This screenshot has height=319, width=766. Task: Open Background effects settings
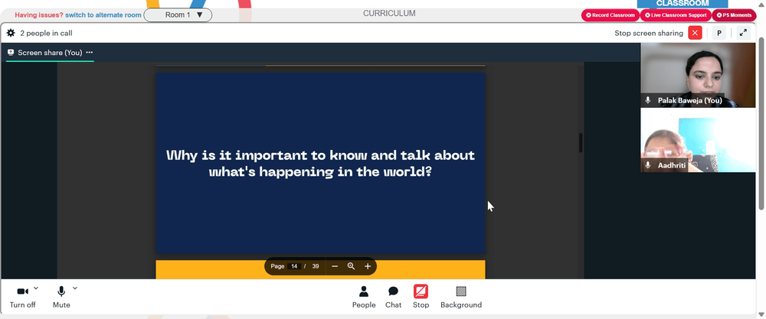point(461,297)
